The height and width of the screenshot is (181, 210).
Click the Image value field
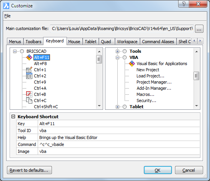119,151
